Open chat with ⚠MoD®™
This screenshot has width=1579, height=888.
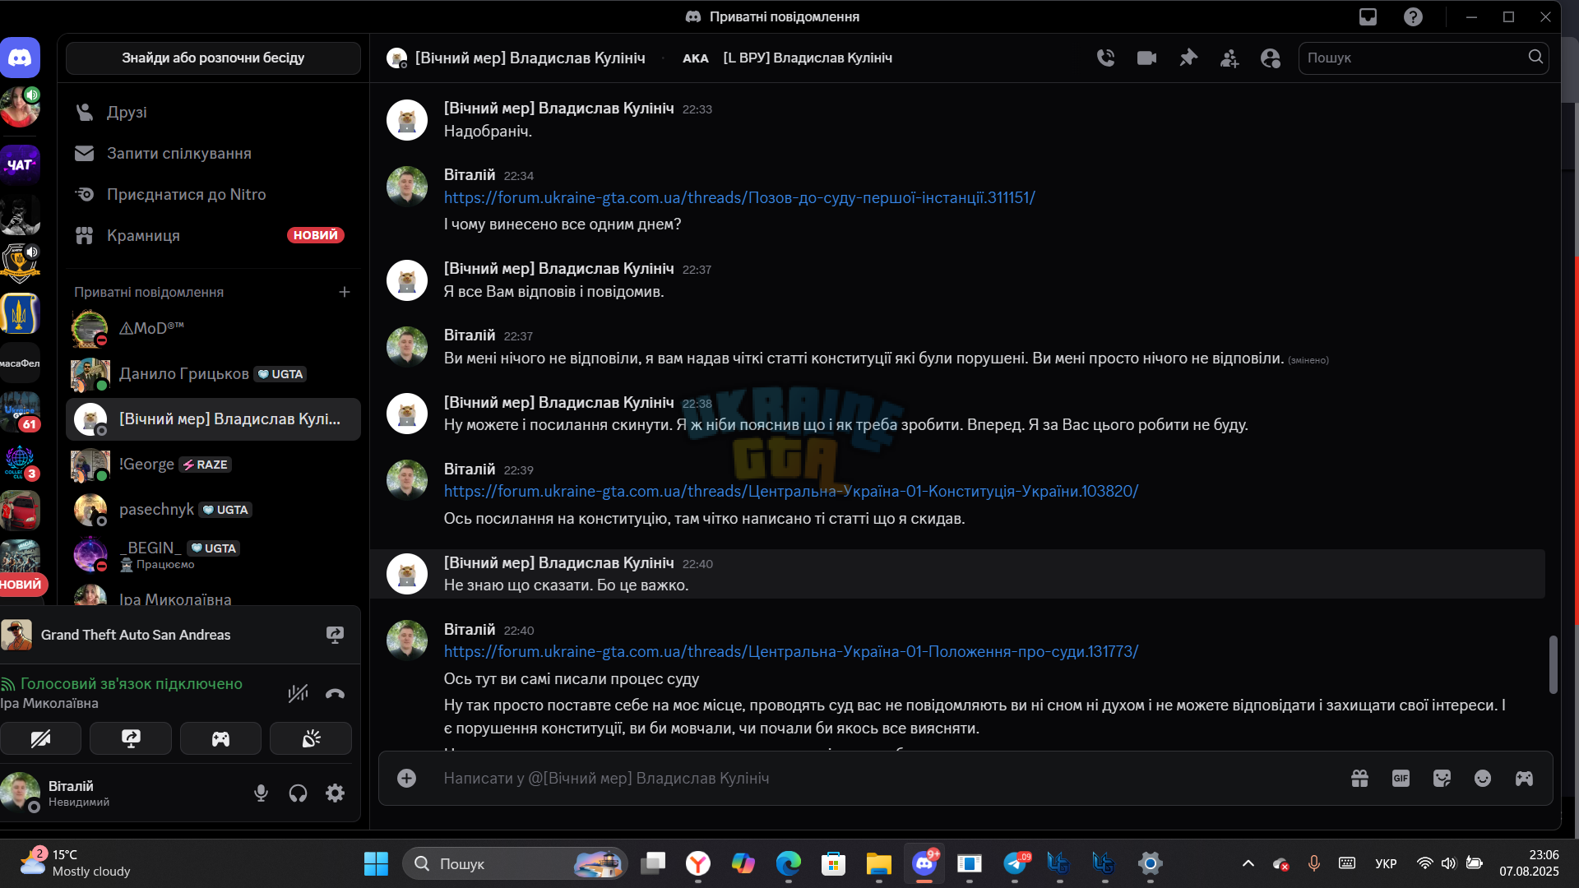pyautogui.click(x=213, y=328)
